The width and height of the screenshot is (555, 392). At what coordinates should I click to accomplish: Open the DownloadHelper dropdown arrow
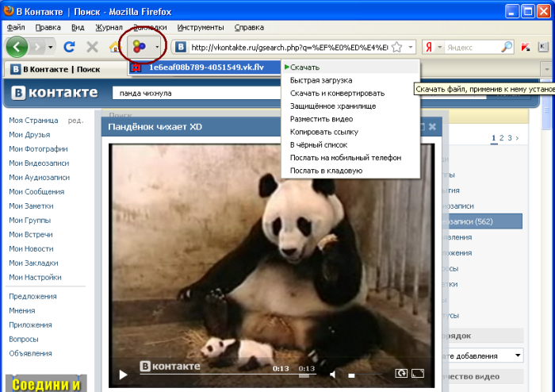click(157, 48)
